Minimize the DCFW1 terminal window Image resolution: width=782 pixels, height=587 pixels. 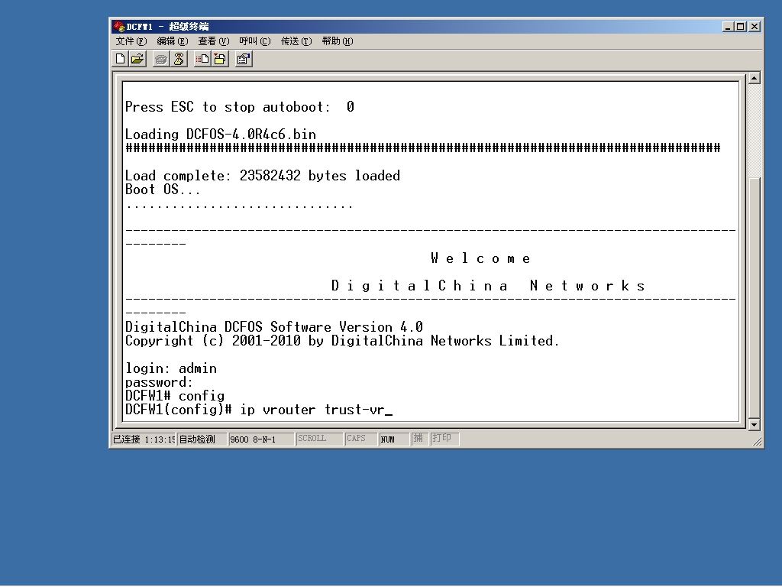pos(728,27)
